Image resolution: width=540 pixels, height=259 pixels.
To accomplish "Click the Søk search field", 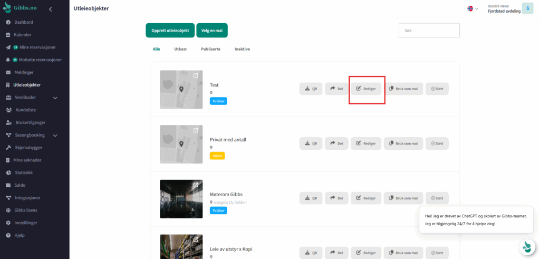I will click(x=429, y=31).
